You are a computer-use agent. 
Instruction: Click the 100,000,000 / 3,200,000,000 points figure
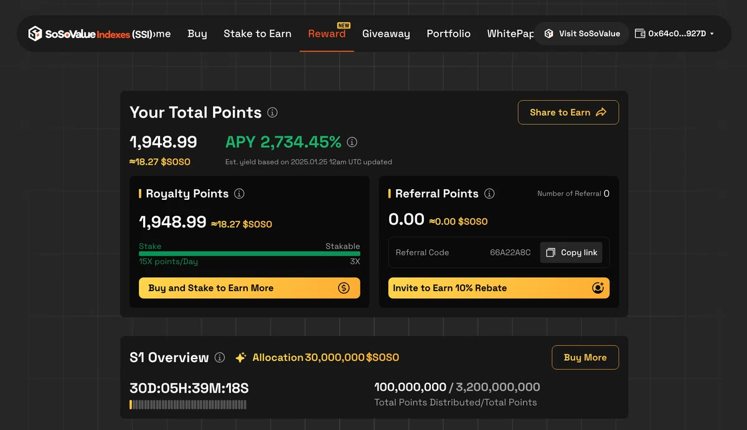coord(457,387)
